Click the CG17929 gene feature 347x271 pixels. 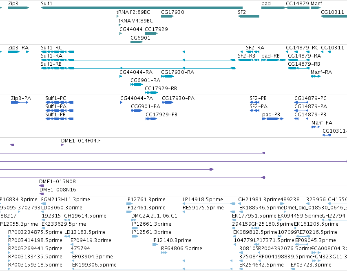coord(151,33)
